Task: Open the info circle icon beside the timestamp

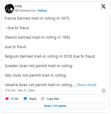Action: point(104,91)
